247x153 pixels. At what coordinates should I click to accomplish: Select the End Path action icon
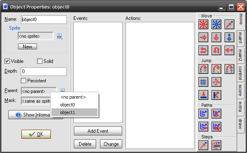pos(216,114)
